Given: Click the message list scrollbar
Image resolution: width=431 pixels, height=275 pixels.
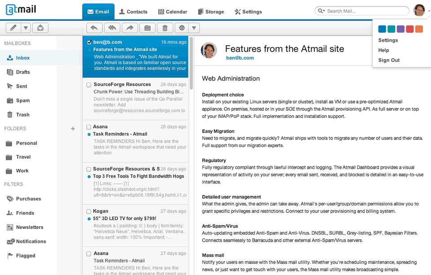Looking at the screenshot, I should pyautogui.click(x=191, y=63).
